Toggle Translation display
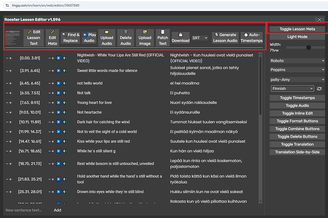 297,144
